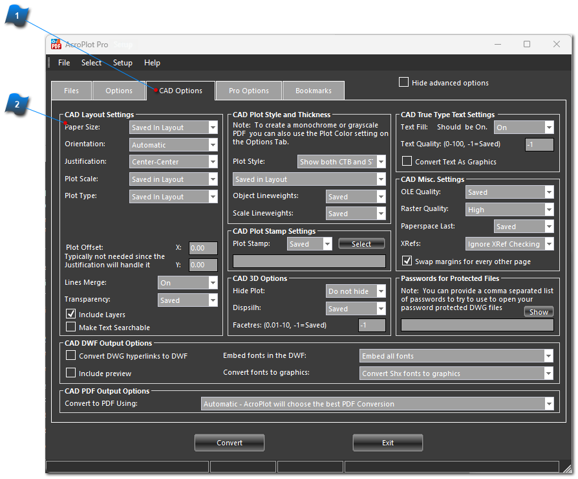Click the Exit button

pyautogui.click(x=388, y=443)
